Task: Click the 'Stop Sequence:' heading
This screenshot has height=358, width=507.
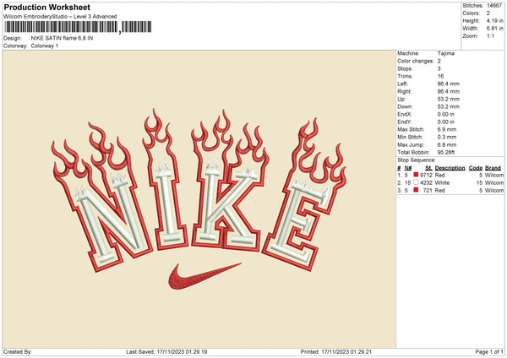Action: point(417,160)
